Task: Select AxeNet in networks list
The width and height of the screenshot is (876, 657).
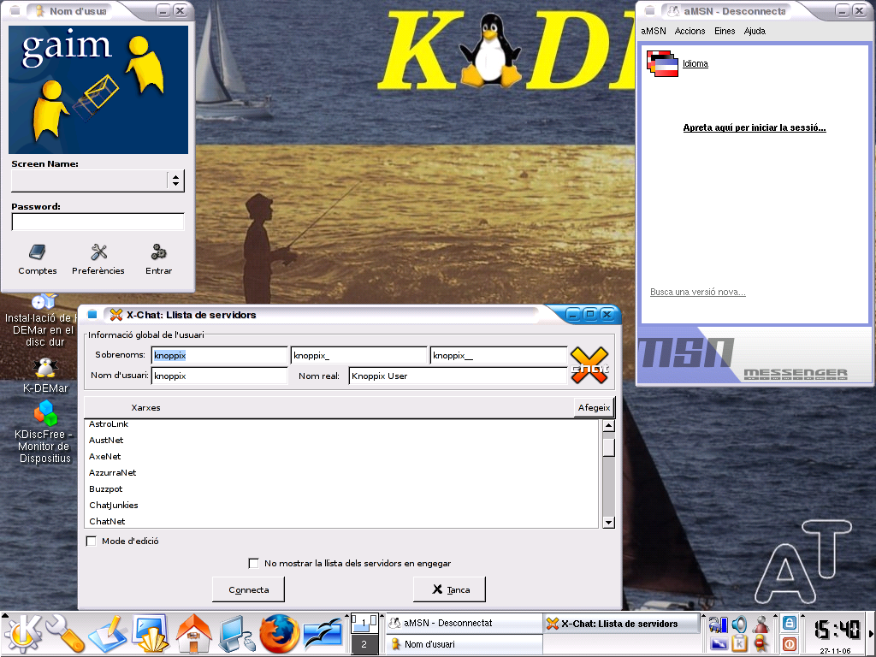Action: point(341,457)
